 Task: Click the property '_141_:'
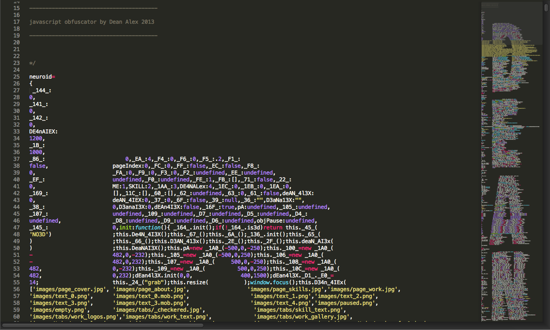(38, 104)
